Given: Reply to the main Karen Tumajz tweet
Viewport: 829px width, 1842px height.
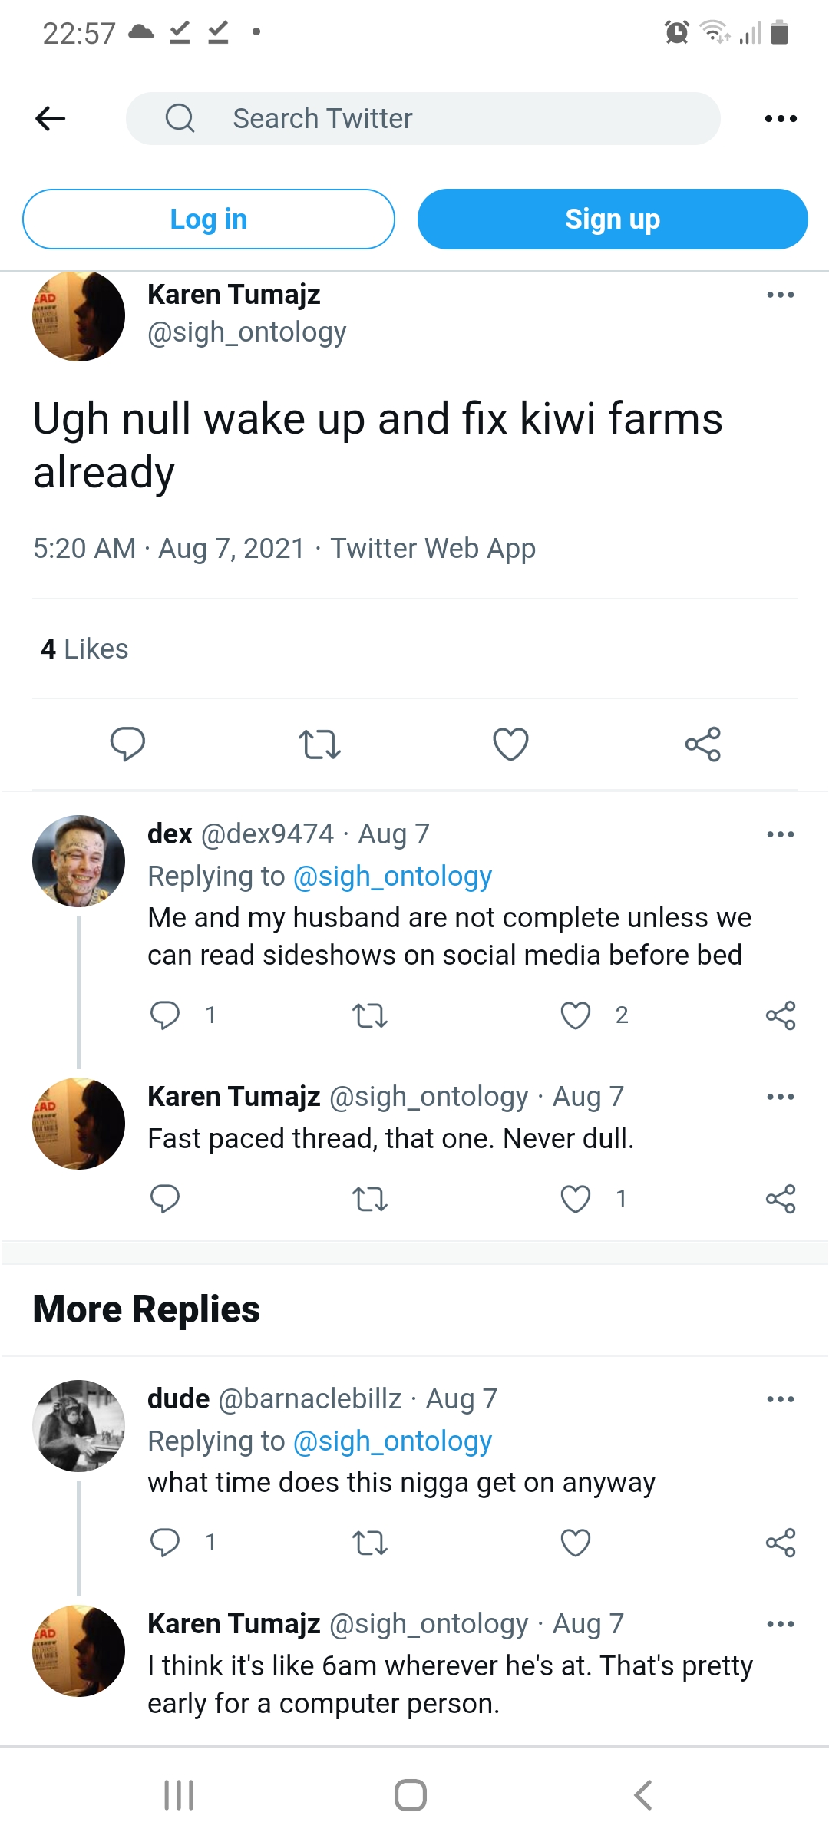Looking at the screenshot, I should click(127, 743).
